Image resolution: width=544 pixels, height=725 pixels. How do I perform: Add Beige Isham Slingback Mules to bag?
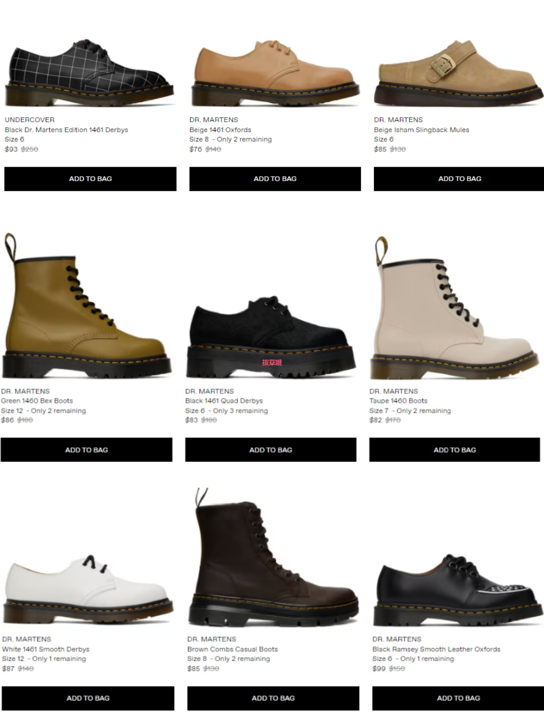point(459,179)
